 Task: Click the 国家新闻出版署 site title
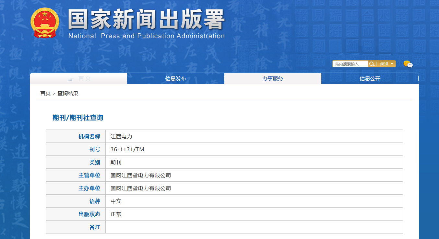(146, 20)
